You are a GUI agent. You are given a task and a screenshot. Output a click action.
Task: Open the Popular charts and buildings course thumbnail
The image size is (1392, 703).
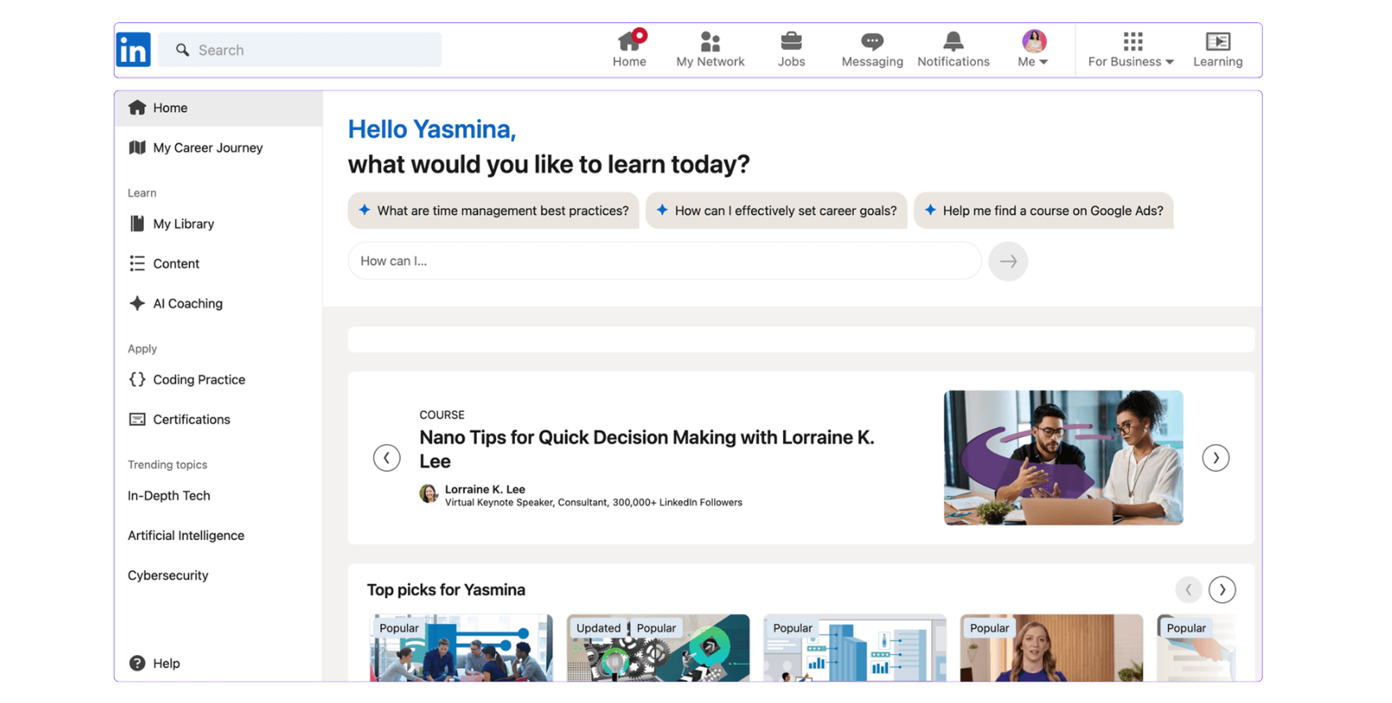855,647
